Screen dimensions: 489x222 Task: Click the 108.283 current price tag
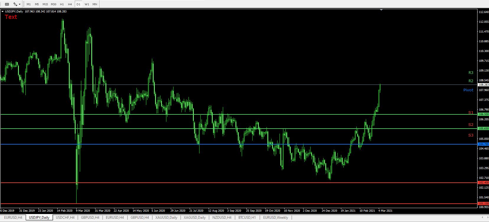(483, 85)
